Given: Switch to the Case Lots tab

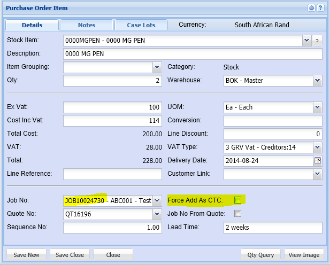Looking at the screenshot, I should coord(141,25).
